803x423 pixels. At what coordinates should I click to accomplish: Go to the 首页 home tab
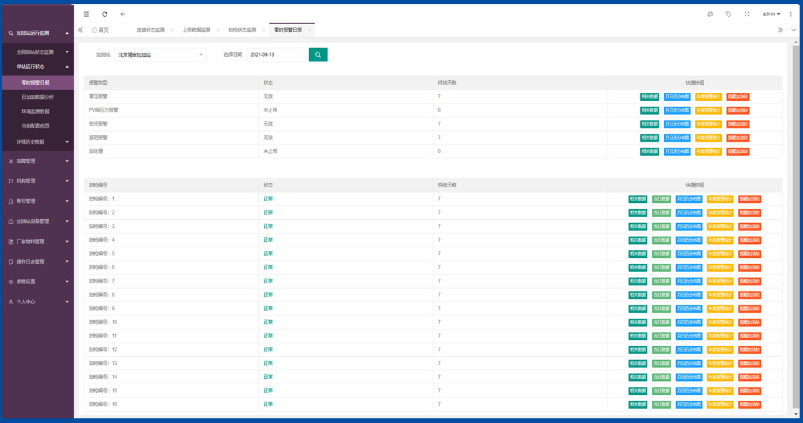pyautogui.click(x=100, y=30)
